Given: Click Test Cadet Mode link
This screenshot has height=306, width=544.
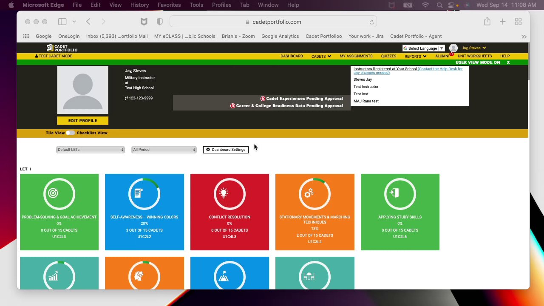Looking at the screenshot, I should click(54, 56).
